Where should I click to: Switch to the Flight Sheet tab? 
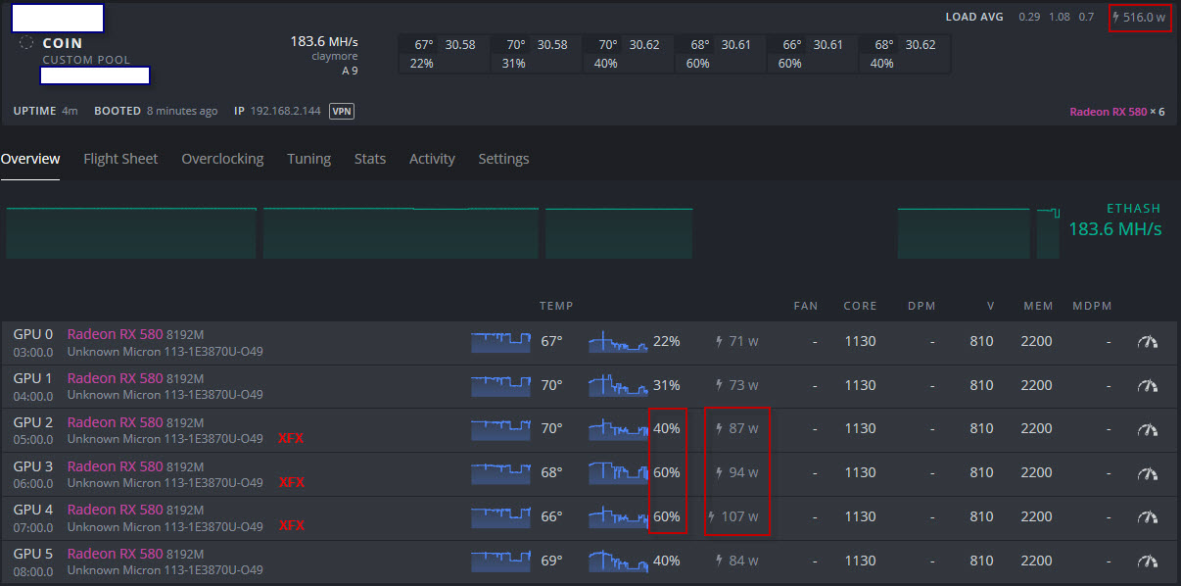coord(120,159)
